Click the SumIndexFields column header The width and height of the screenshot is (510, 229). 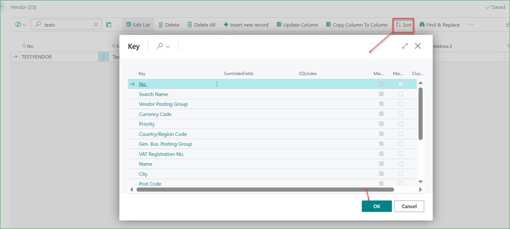239,74
